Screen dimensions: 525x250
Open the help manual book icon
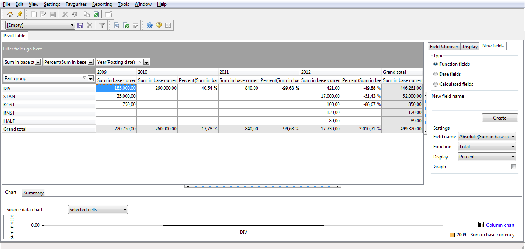168,25
